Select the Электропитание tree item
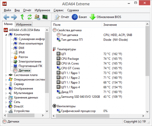 coord(30,61)
